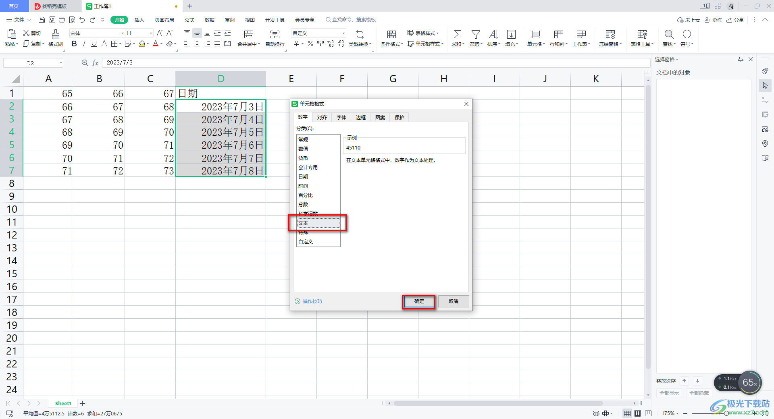This screenshot has width=774, height=419.
Task: Switch to Normal view in status bar
Action: point(627,413)
